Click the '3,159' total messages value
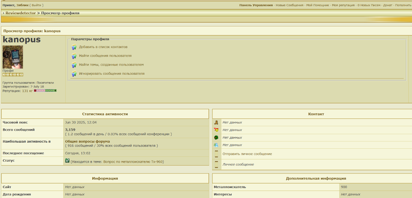The height and width of the screenshot is (198, 412). 70,130
